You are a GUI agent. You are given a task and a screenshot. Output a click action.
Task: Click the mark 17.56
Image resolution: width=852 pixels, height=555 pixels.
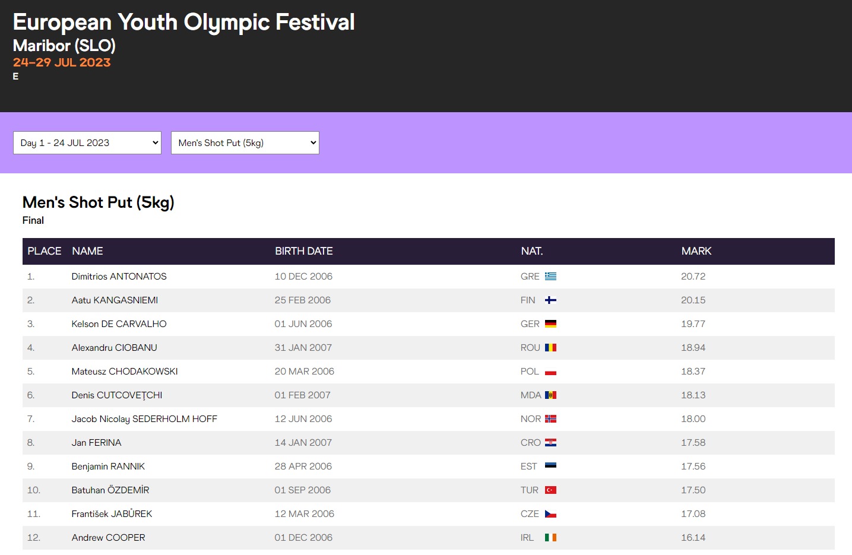[693, 466]
